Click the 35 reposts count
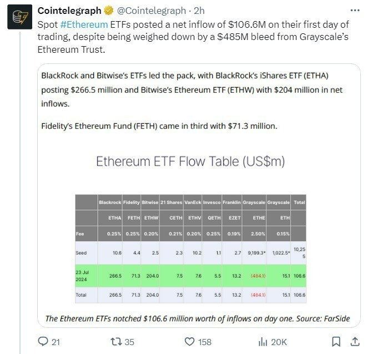 coord(129,342)
